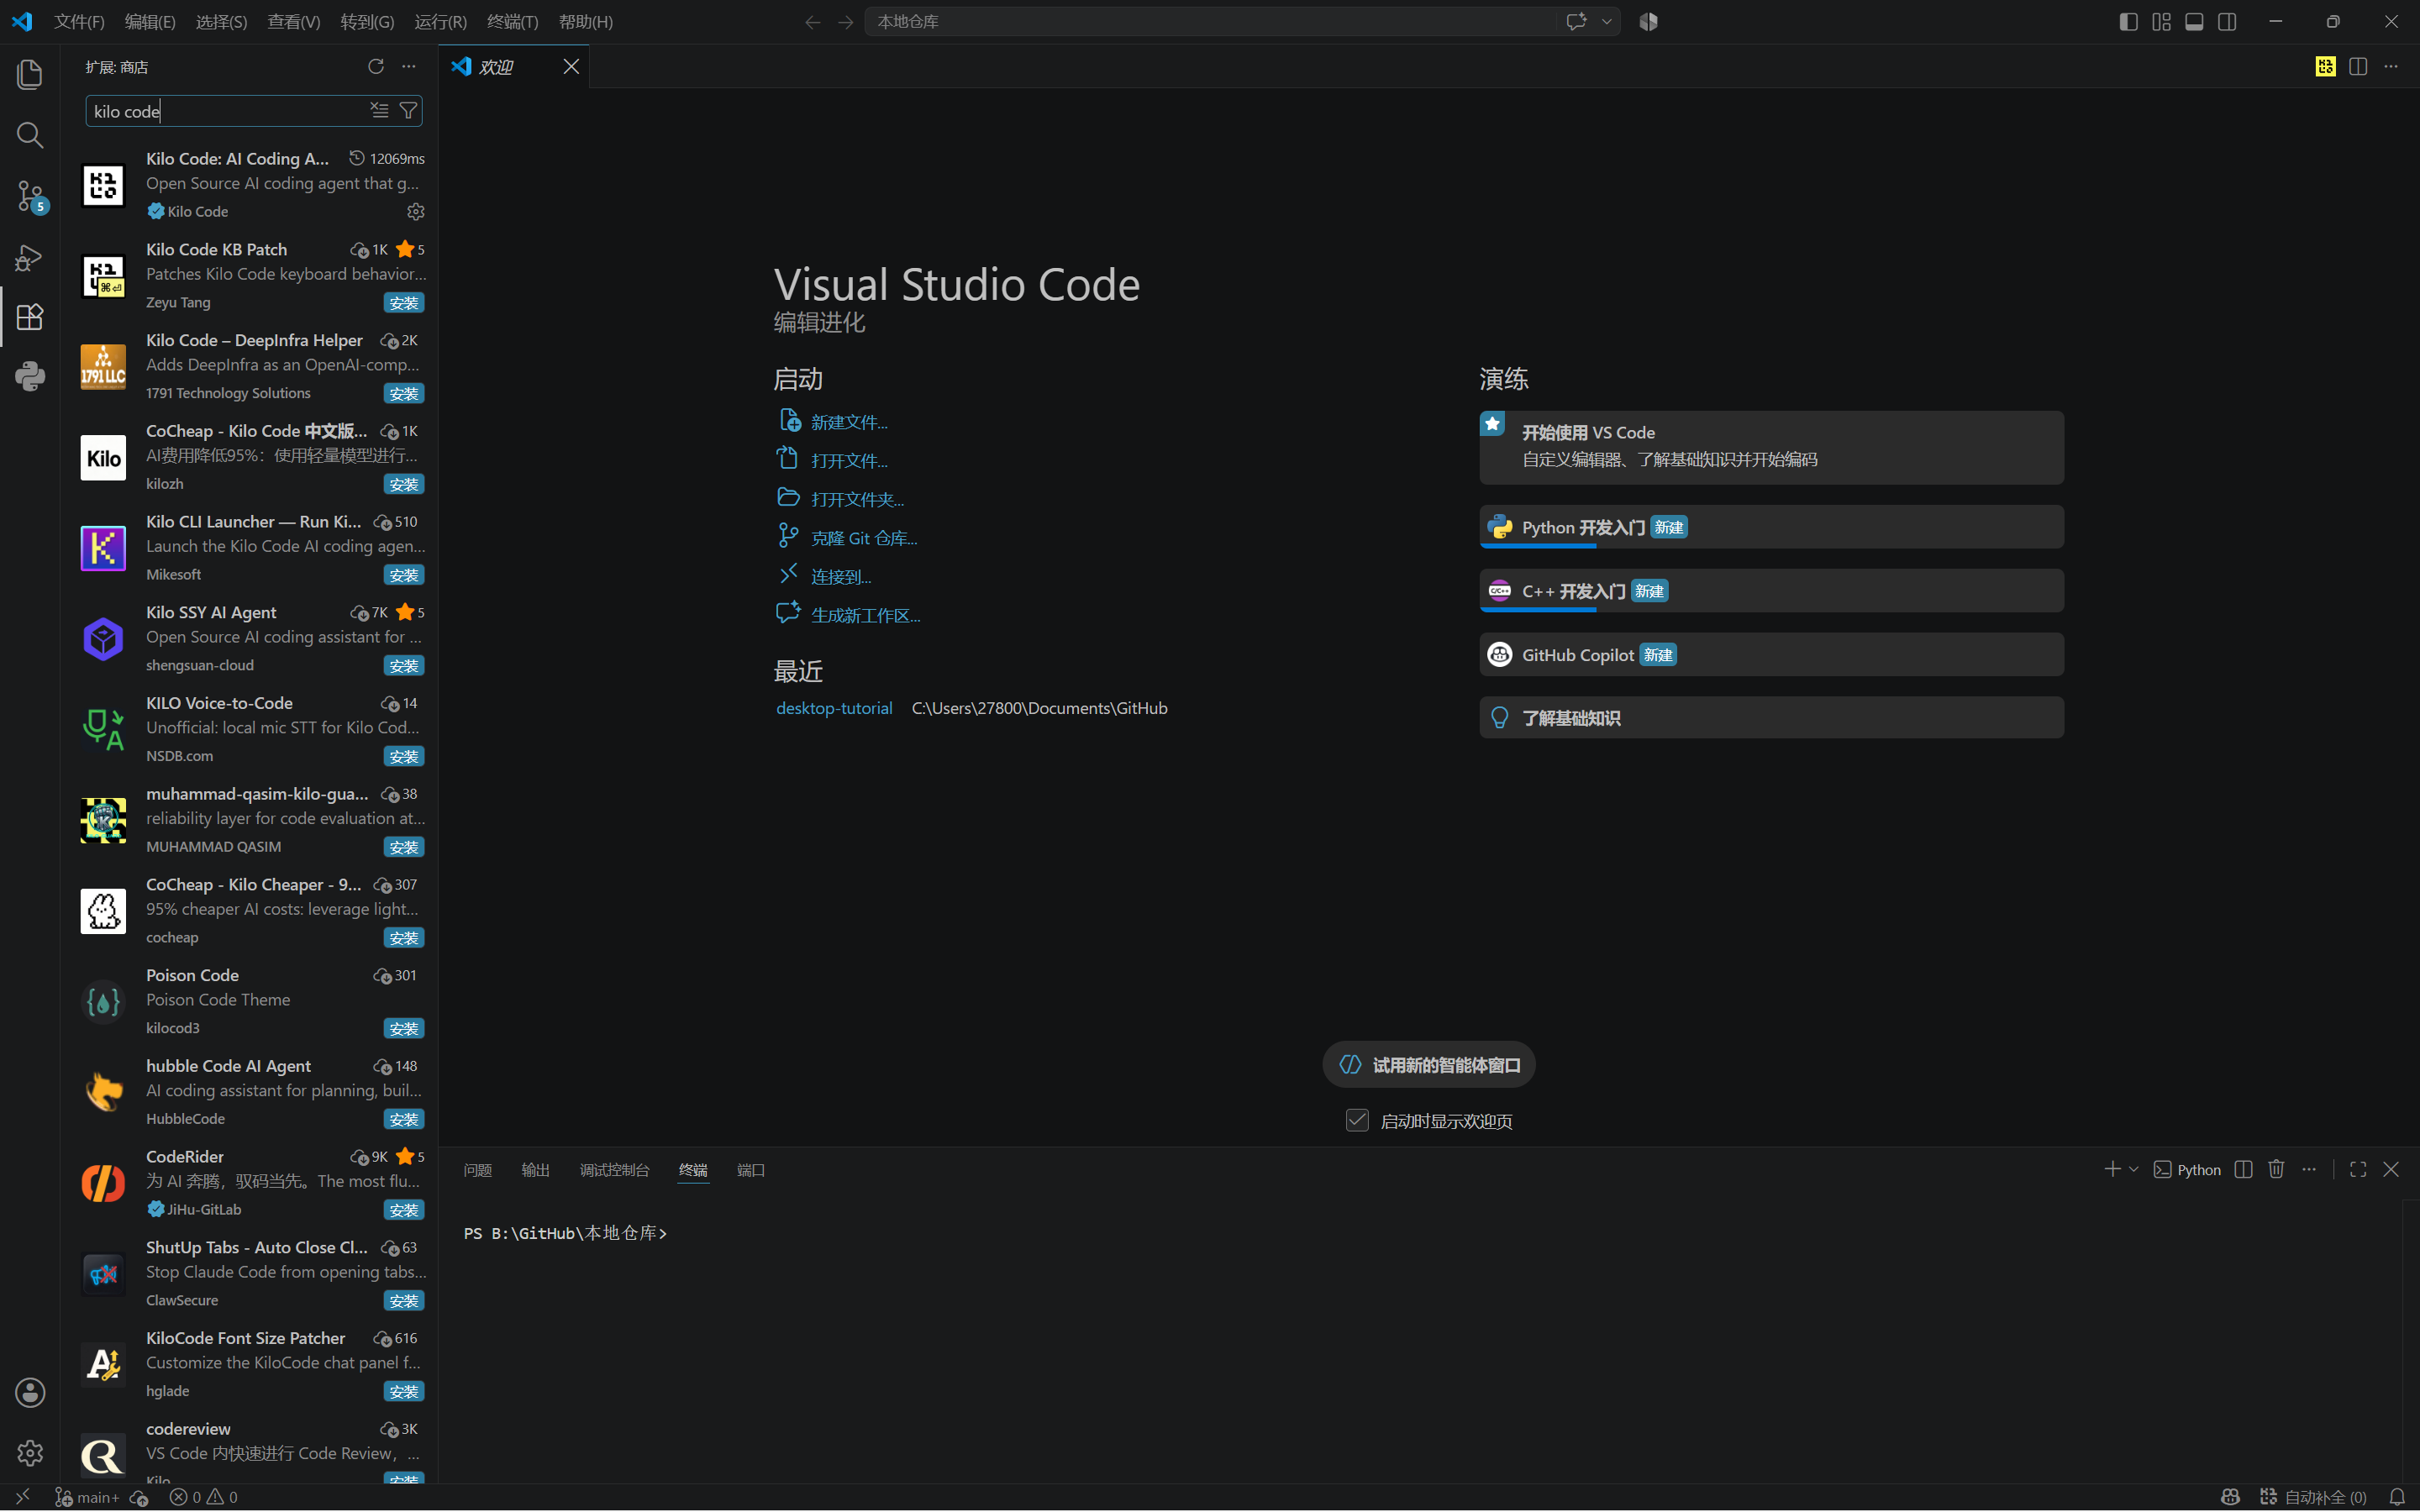Open the notifications bell in the status bar
This screenshot has width=2420, height=1512.
(x=2397, y=1497)
